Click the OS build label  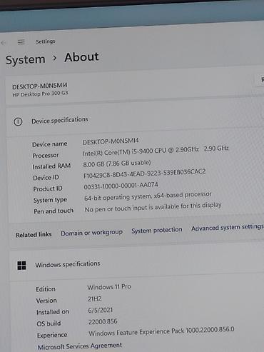(49, 323)
